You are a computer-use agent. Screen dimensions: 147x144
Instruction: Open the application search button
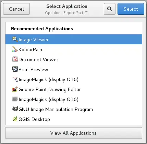point(110,9)
